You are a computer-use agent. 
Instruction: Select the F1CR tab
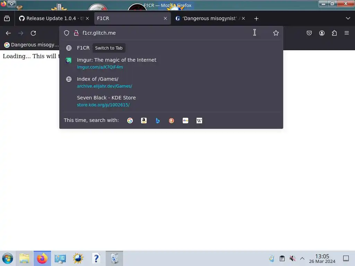point(132,19)
